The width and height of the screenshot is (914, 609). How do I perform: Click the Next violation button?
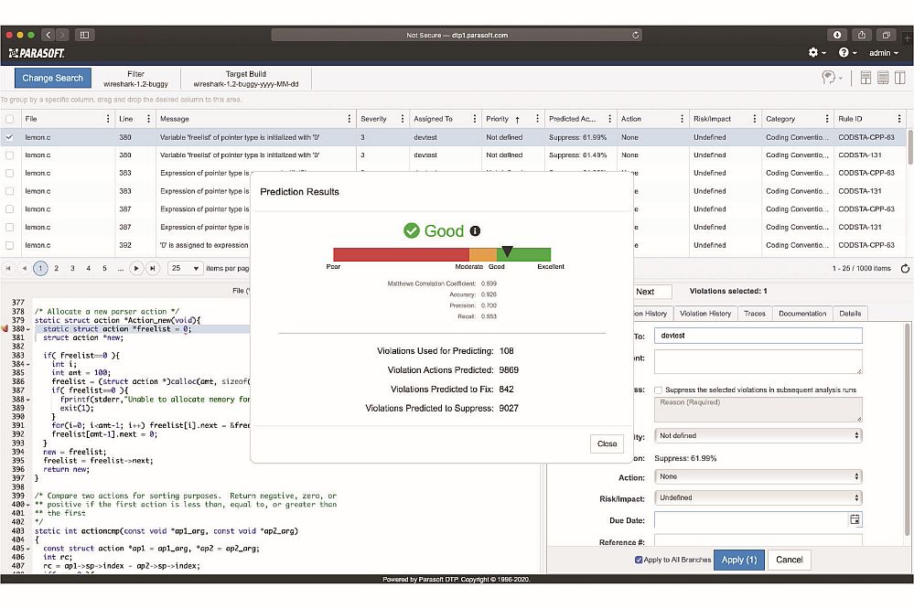(651, 292)
